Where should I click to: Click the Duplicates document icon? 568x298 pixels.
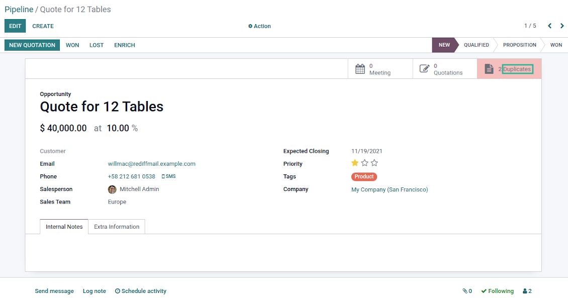[x=489, y=69]
